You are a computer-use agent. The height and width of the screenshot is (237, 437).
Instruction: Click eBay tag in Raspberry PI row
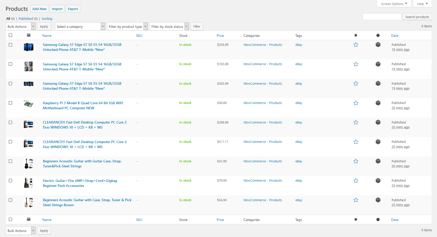[x=299, y=103]
